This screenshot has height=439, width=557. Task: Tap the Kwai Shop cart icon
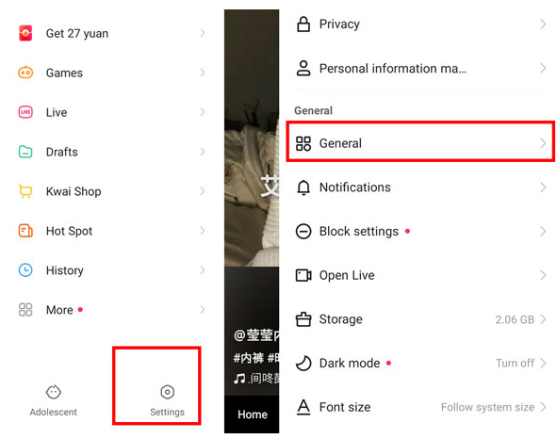pos(25,191)
